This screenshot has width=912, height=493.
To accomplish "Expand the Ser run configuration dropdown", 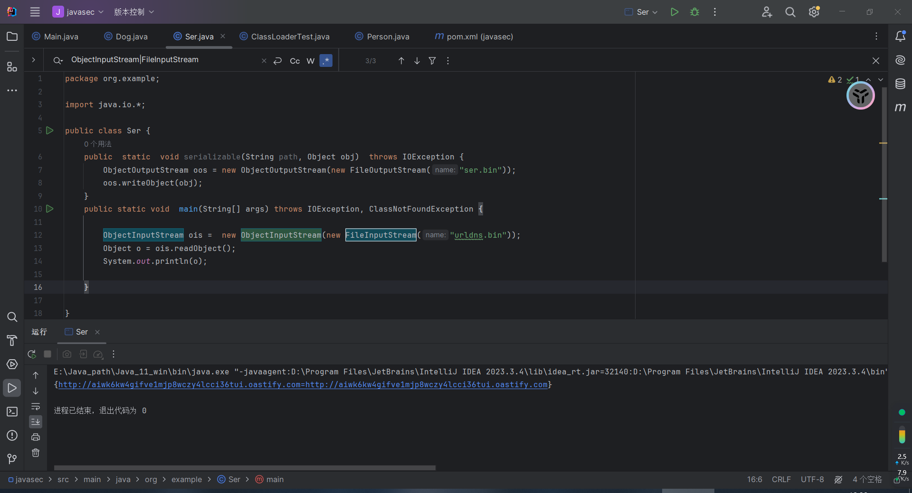I will 641,12.
